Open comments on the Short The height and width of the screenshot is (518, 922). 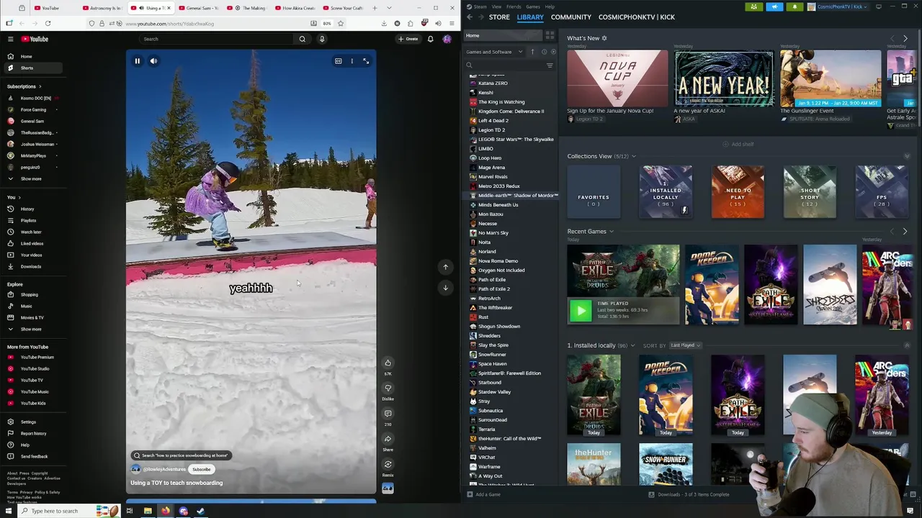pyautogui.click(x=388, y=414)
